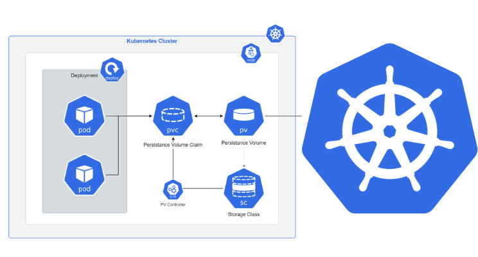Click the "Deployment" label
This screenshot has height=257, width=478.
tap(84, 76)
